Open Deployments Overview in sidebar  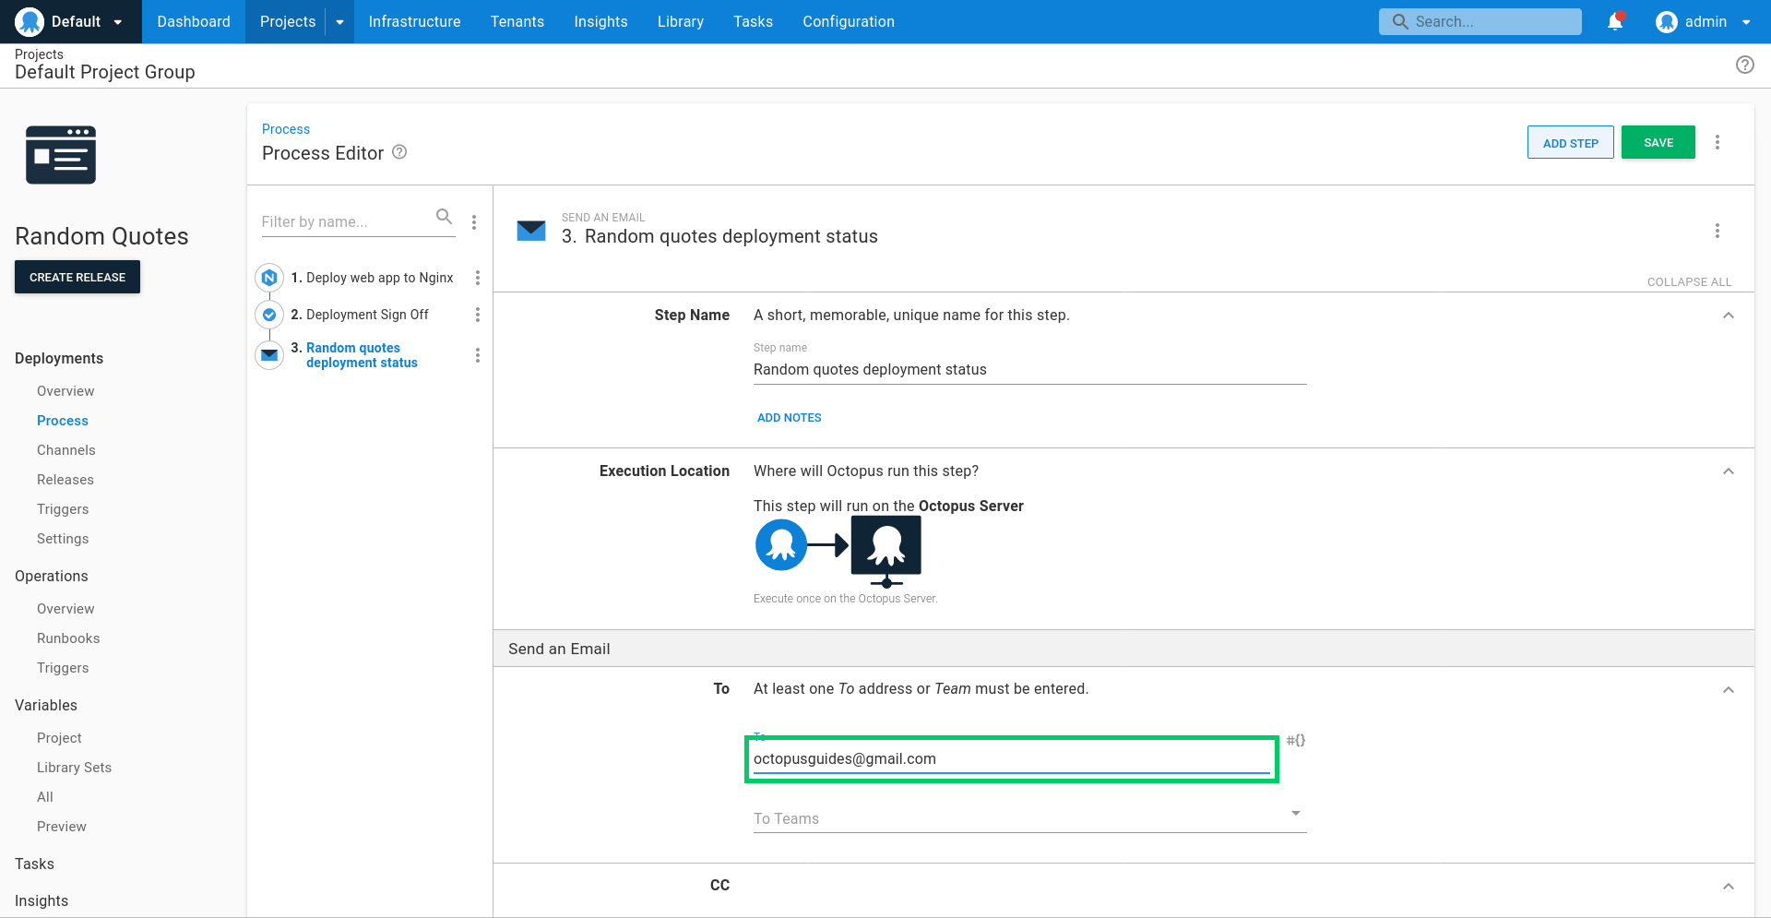point(65,391)
